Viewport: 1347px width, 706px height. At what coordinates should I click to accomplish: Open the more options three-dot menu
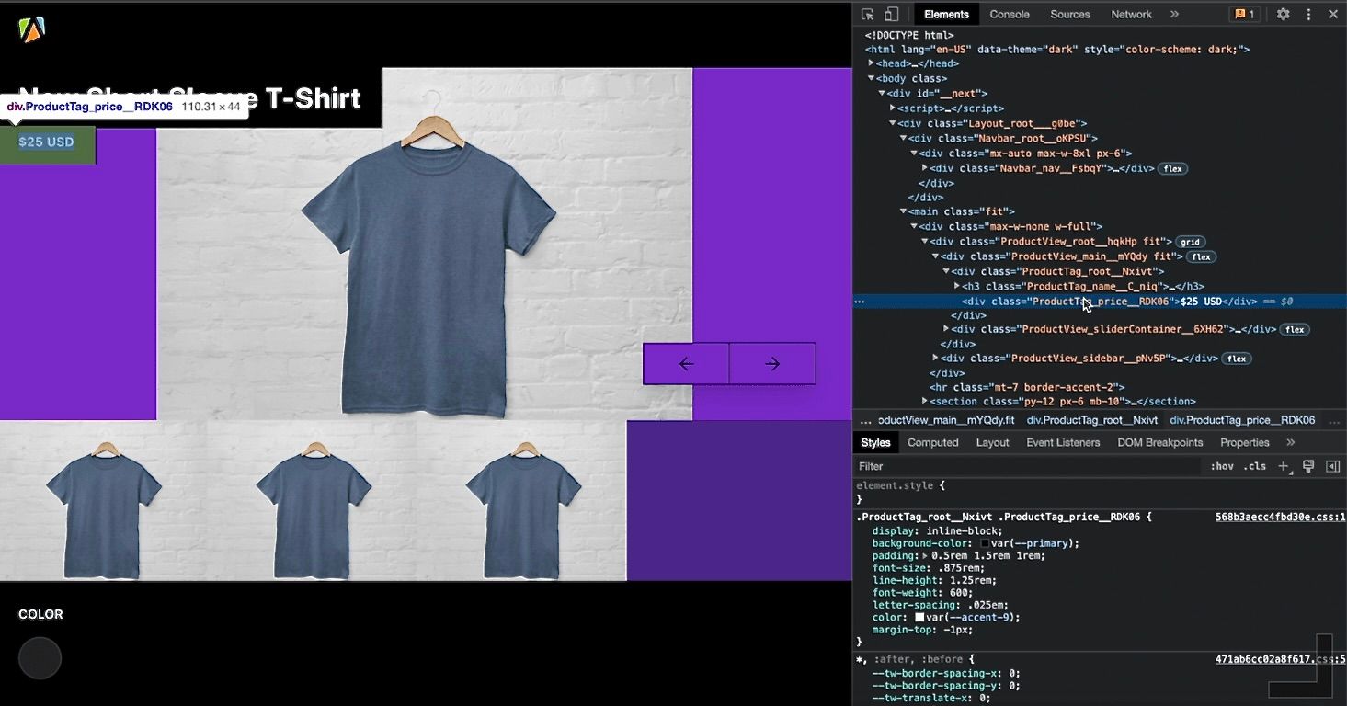pyautogui.click(x=1308, y=14)
